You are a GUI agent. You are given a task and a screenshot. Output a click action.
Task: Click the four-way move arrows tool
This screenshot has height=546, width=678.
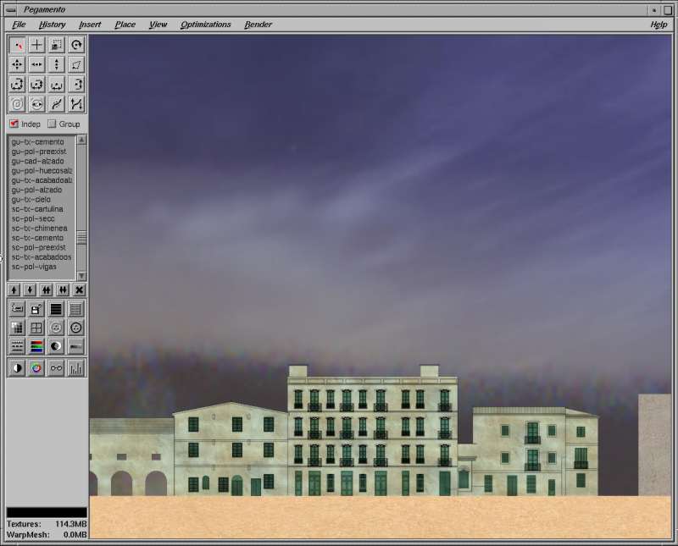[17, 64]
